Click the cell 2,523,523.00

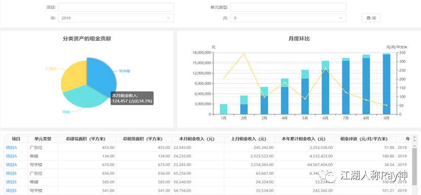click(x=250, y=156)
